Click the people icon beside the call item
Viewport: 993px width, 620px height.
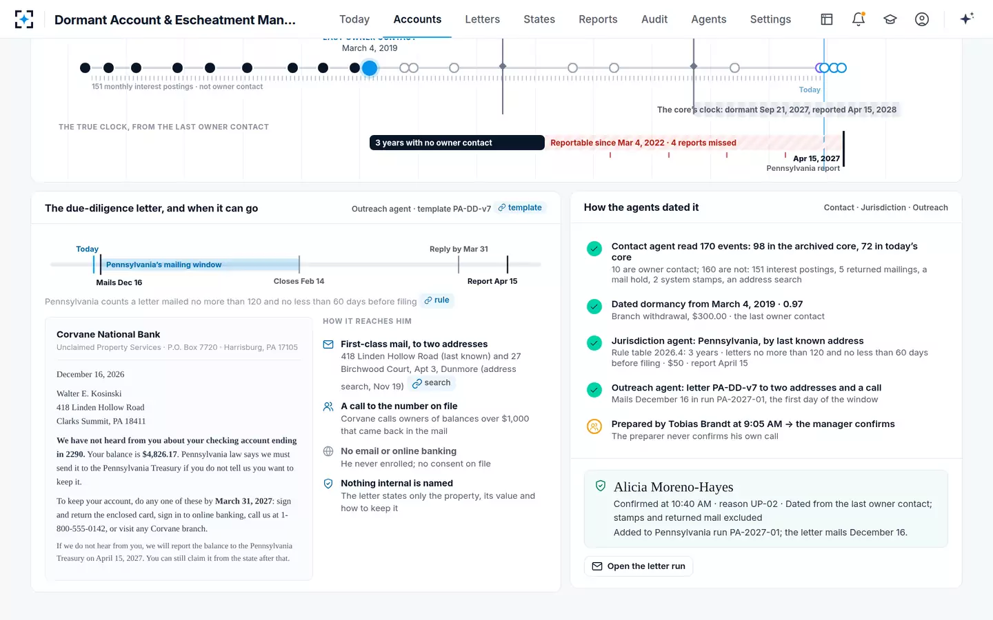coord(328,406)
